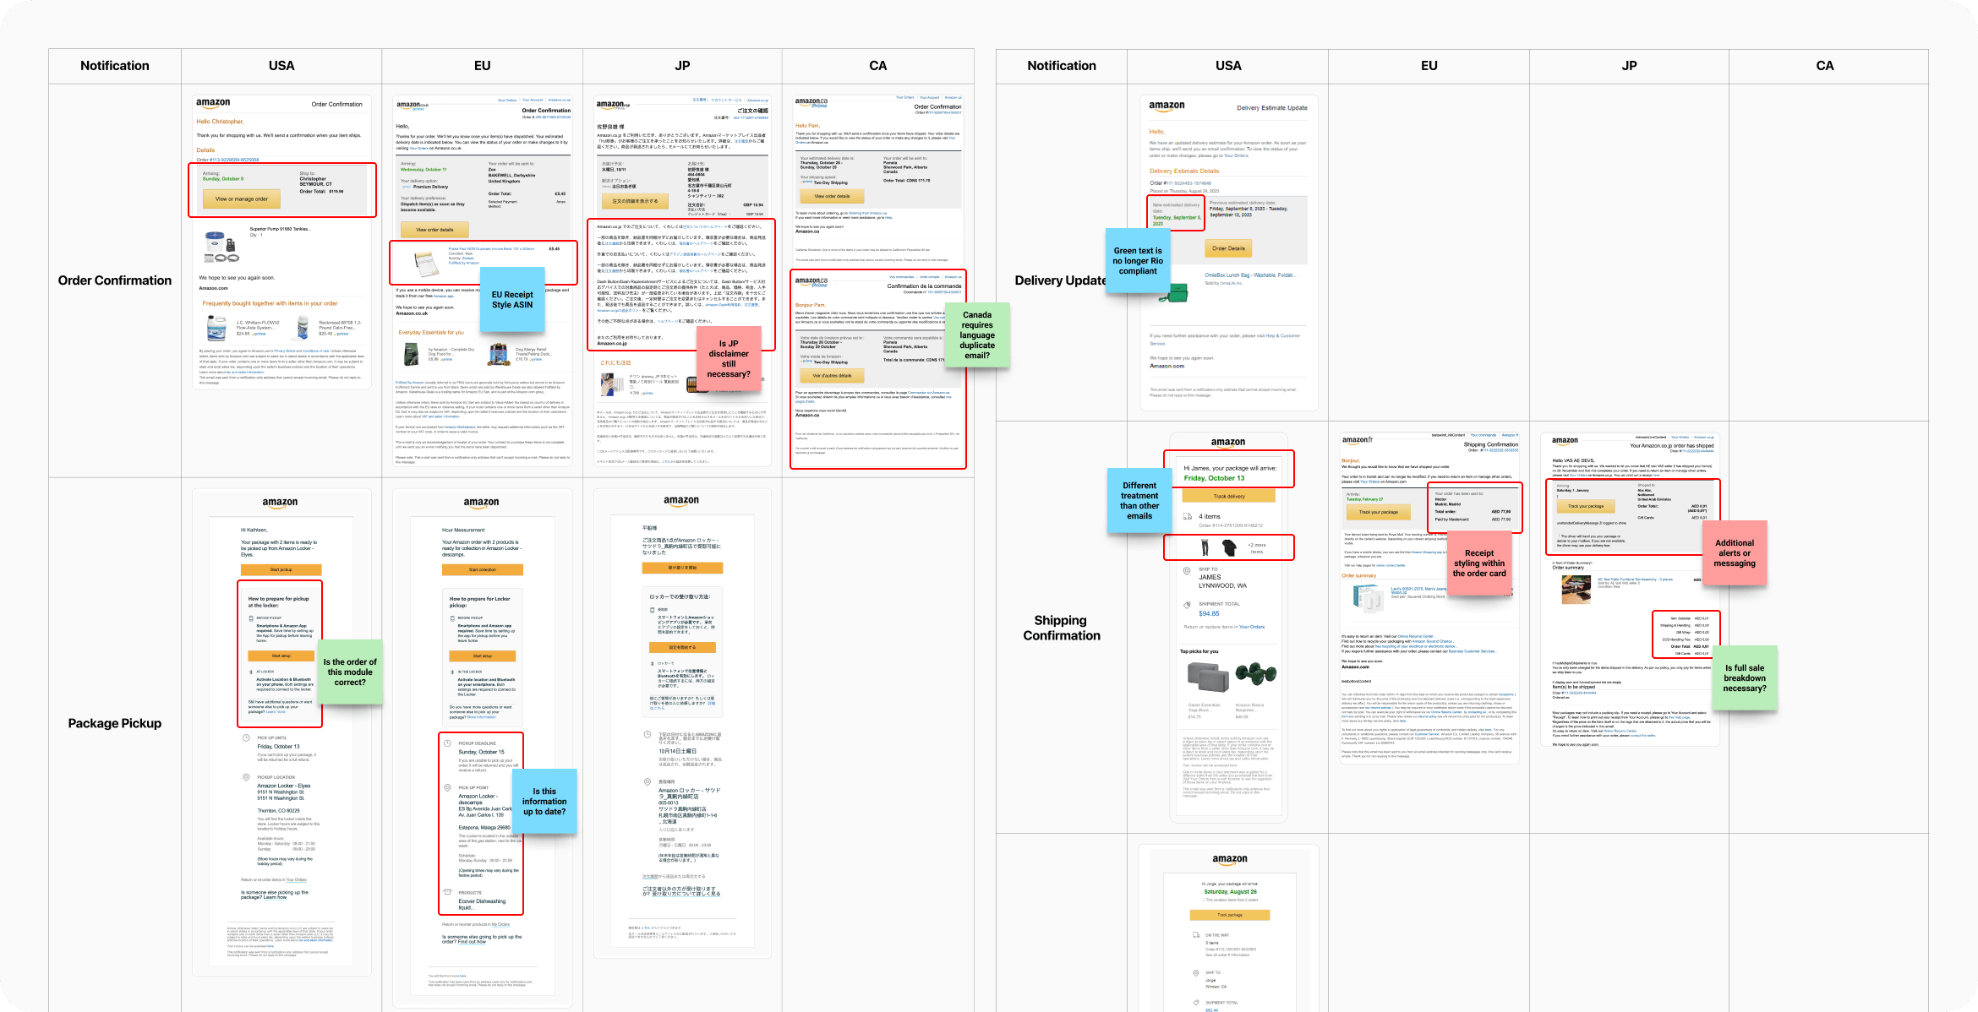Click View order details in amazon.co.uk email
The height and width of the screenshot is (1012, 1978).
434,229
